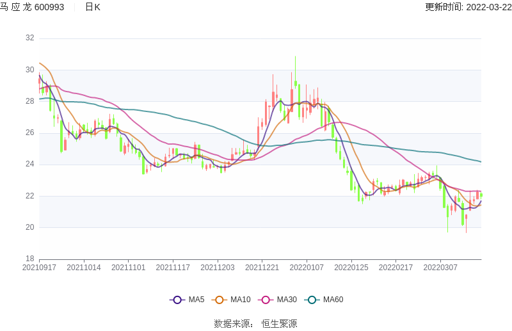Screen dimensions: 512x331
Task: Click the teal MA60 legend circle marker
Action: click(312, 300)
